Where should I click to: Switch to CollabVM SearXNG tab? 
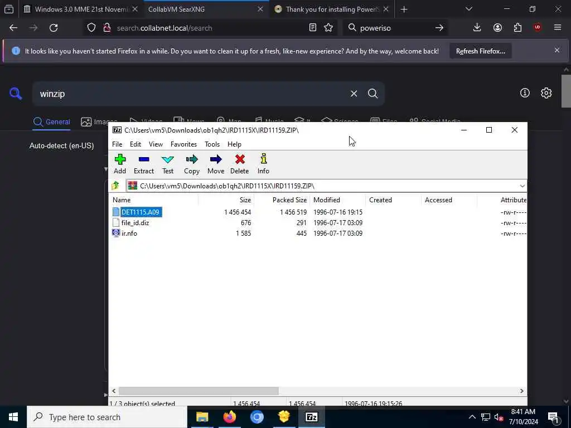pyautogui.click(x=206, y=9)
